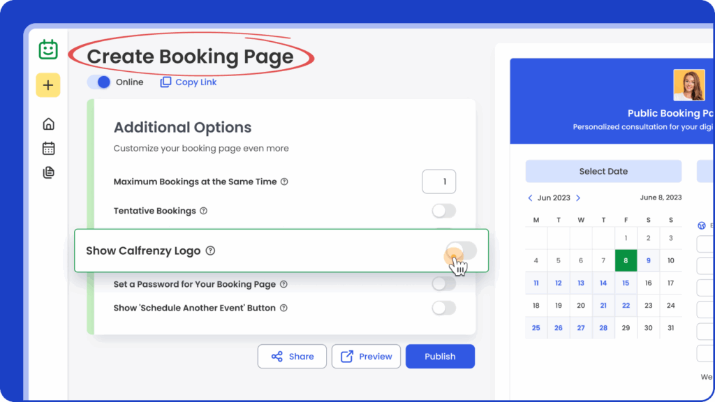Click help icon beside Show Calfrenzy Logo
This screenshot has width=715, height=402.
[x=210, y=251]
